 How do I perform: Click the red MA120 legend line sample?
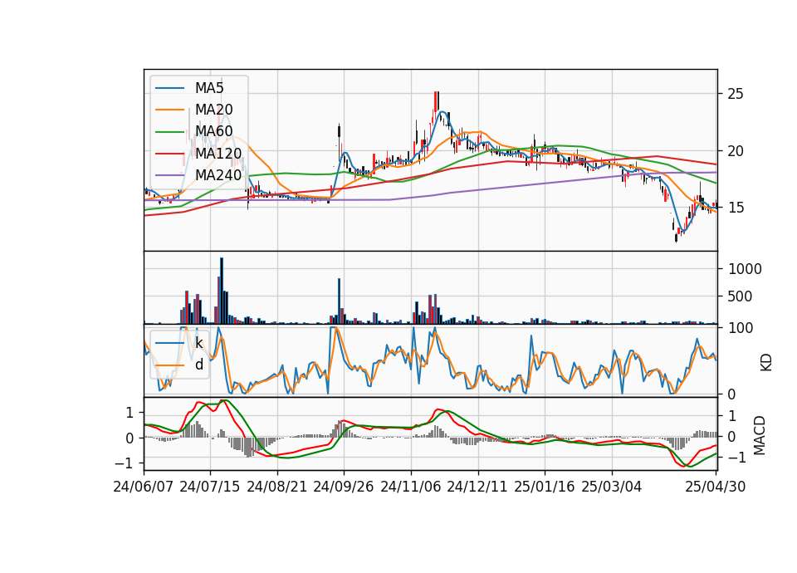(169, 153)
